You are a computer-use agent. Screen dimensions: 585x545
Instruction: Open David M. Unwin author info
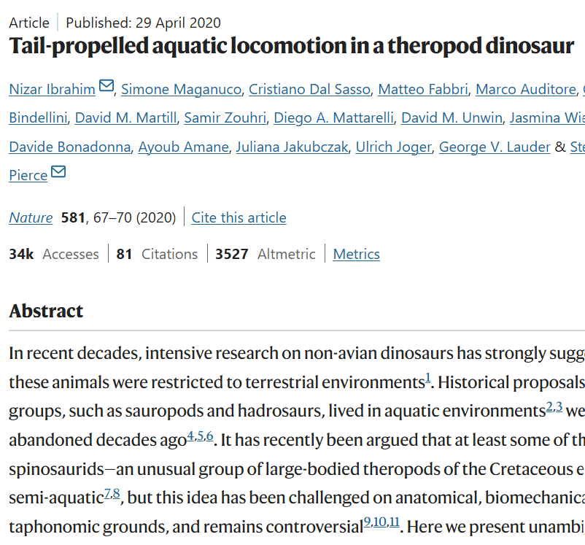click(452, 117)
